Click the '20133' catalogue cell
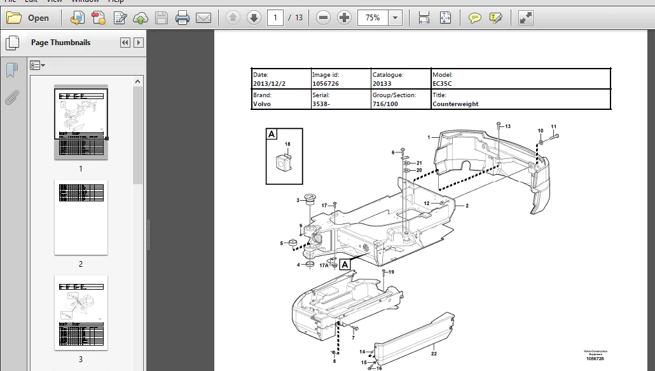 tap(401, 79)
